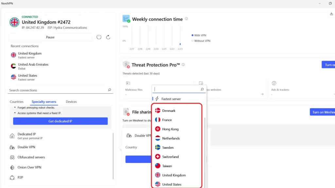Click the search icon in the country dropdown
335x188 pixels.
click(x=202, y=89)
